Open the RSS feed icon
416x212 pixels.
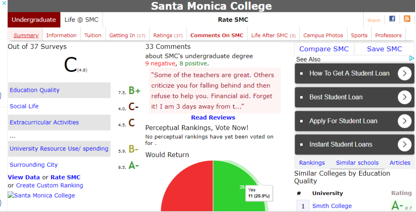tap(407, 19)
